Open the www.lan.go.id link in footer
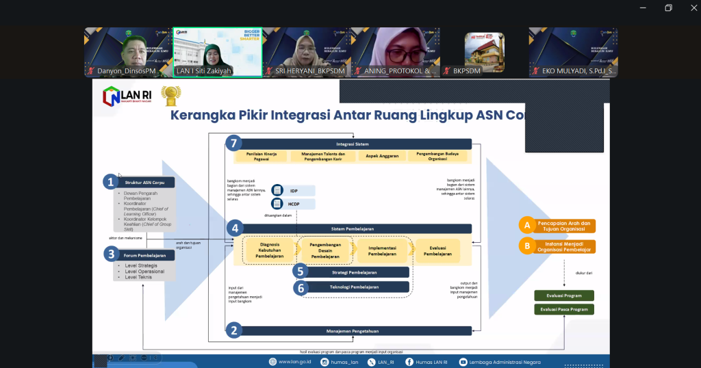The image size is (701, 368). [297, 362]
